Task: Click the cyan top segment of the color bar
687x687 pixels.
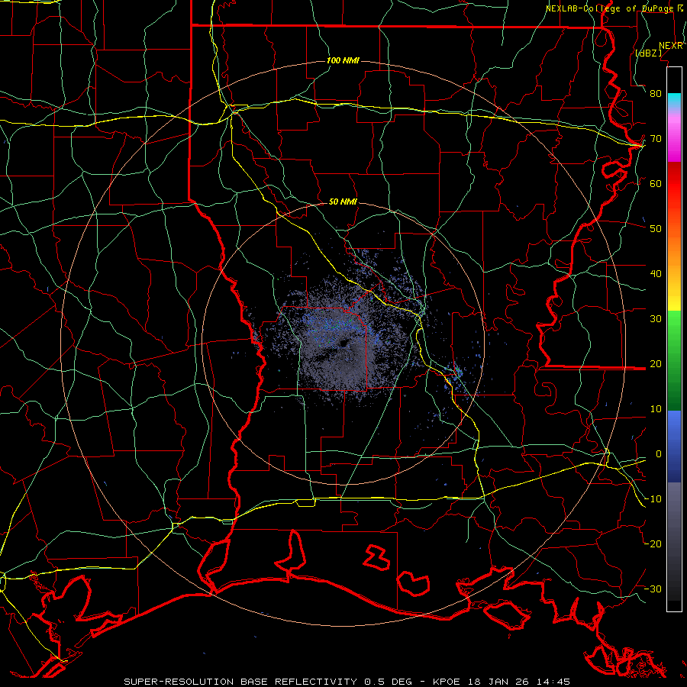Action: [674, 101]
